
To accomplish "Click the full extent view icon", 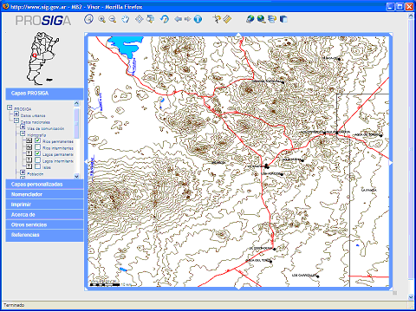I will pos(89,19).
